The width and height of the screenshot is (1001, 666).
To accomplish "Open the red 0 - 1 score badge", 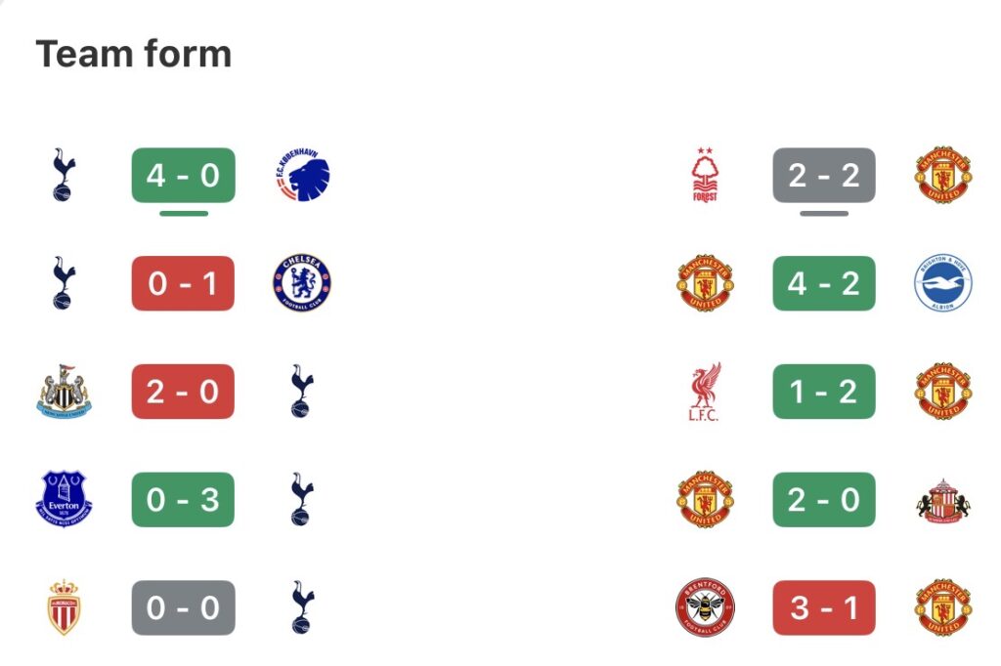I will 183,283.
